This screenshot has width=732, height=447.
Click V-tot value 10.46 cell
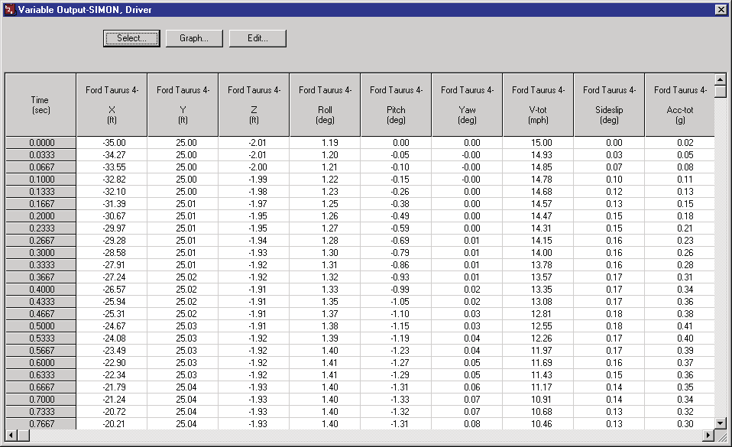(538, 423)
